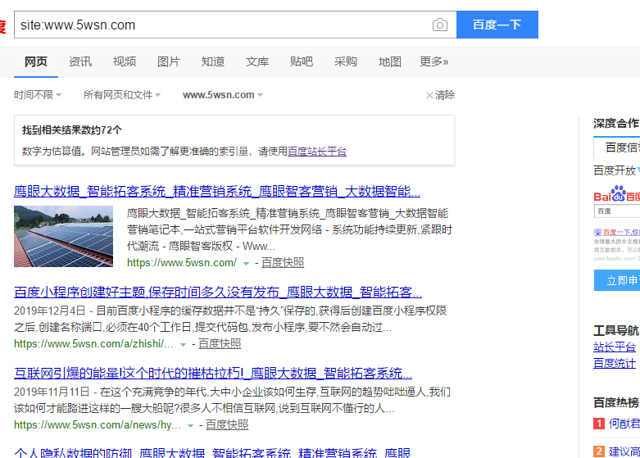This screenshot has height=458, width=640.
Task: Open the 百度站长平台 link
Action: coord(317,152)
